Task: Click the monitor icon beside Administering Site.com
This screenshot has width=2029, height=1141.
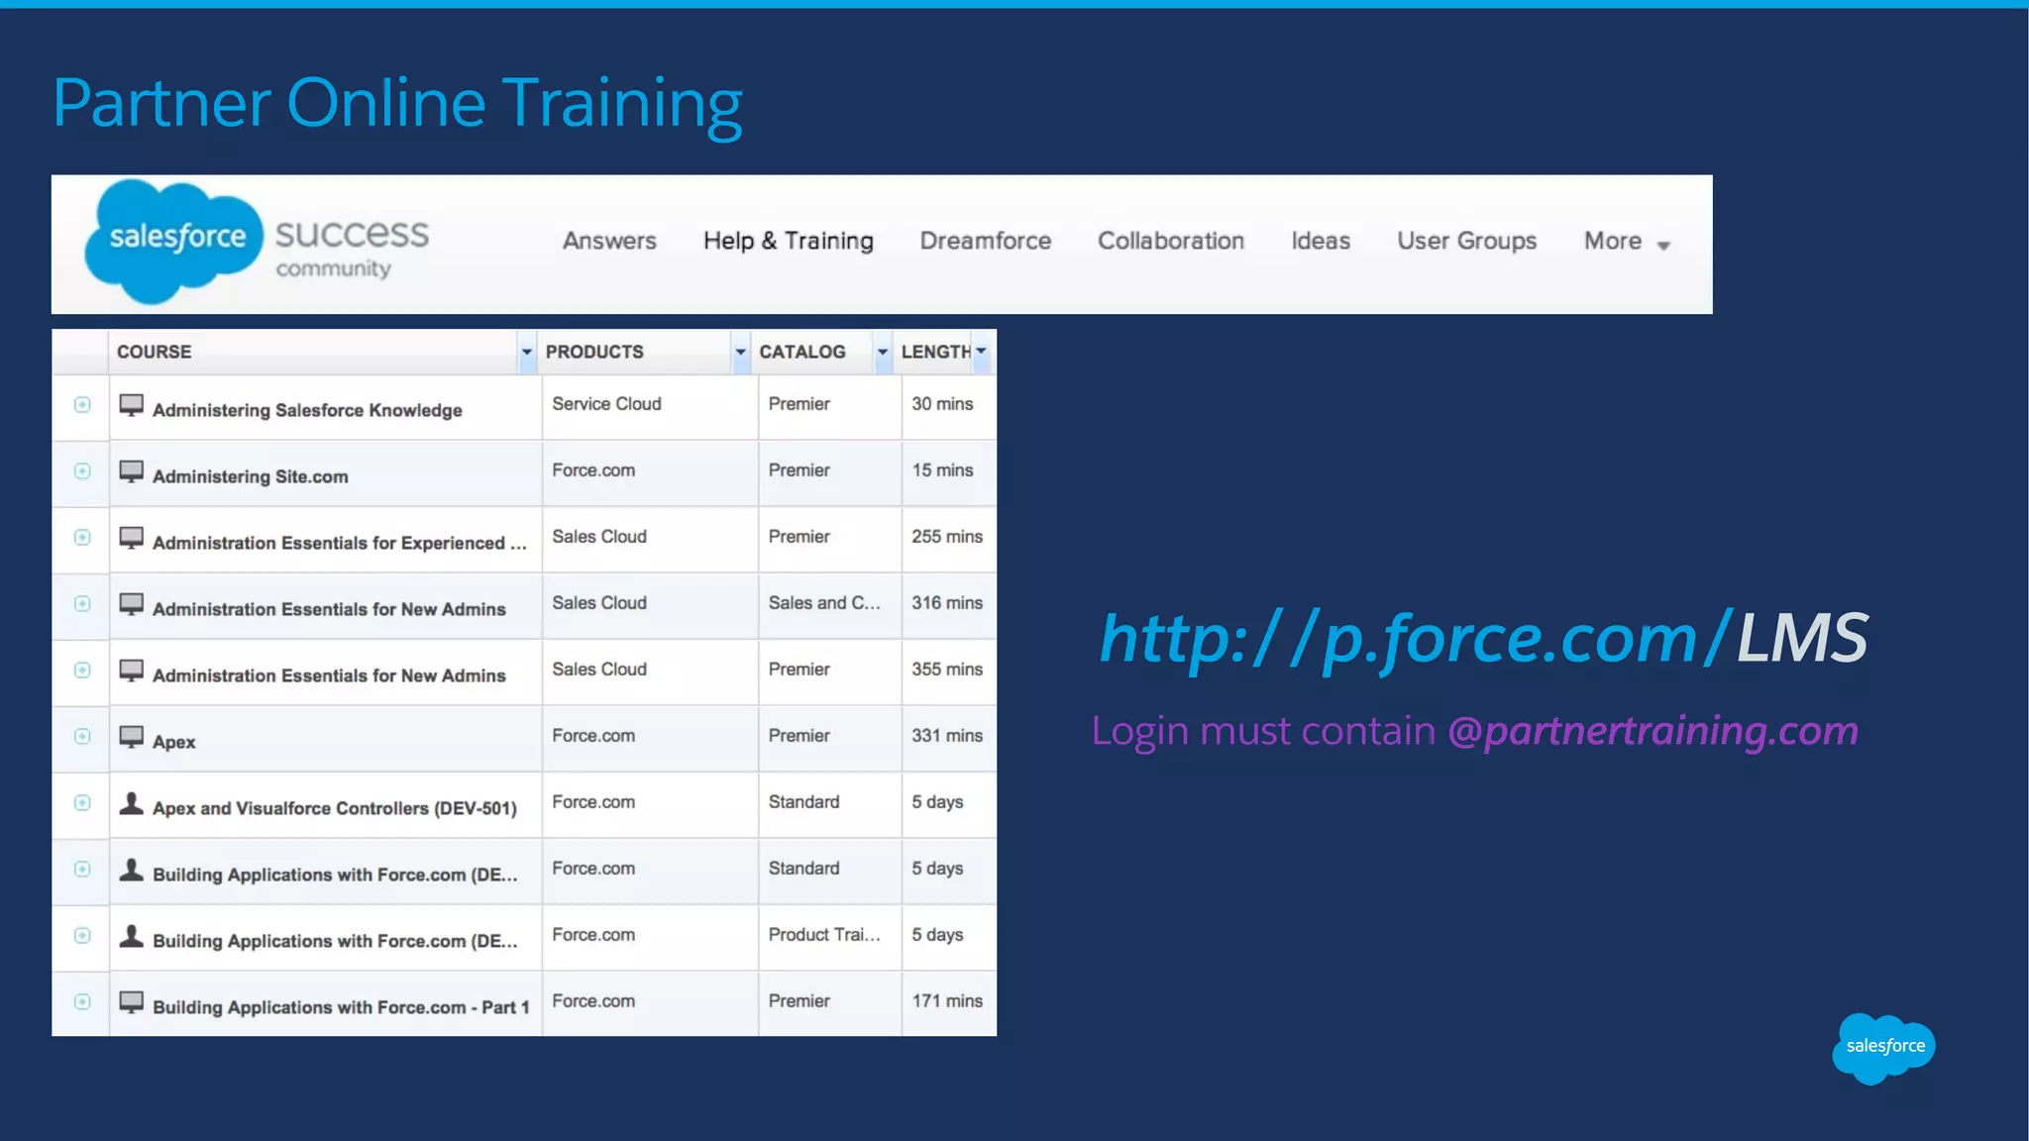Action: click(x=132, y=472)
